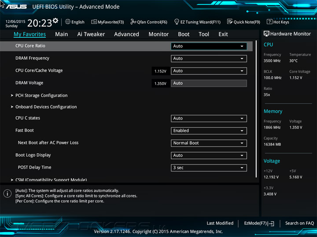Click the POST Delay Time label
The image size is (317, 237).
pos(35,167)
